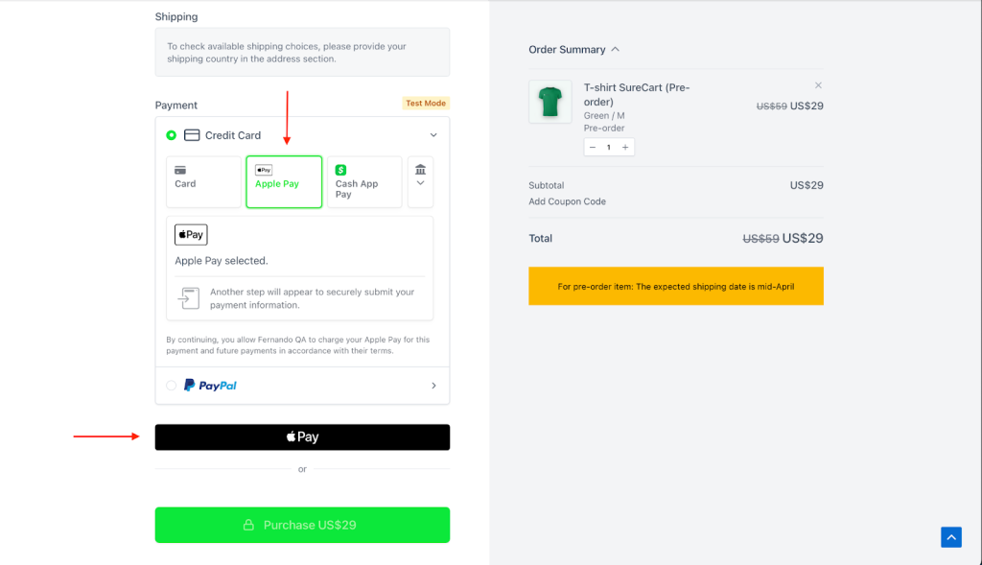Click the credit card icon next to Credit Card
Viewport: 982px width, 565px height.
click(x=192, y=135)
